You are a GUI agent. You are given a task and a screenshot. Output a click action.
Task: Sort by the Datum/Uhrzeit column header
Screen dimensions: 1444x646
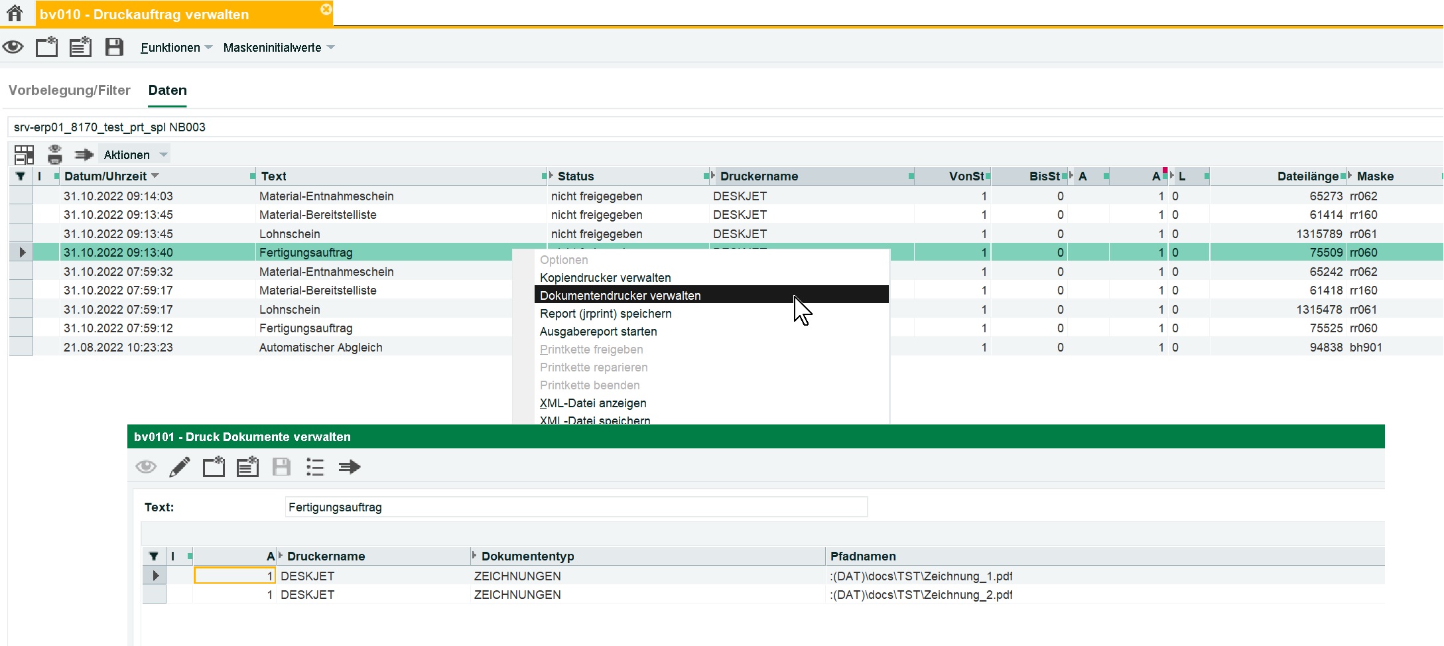tap(105, 176)
